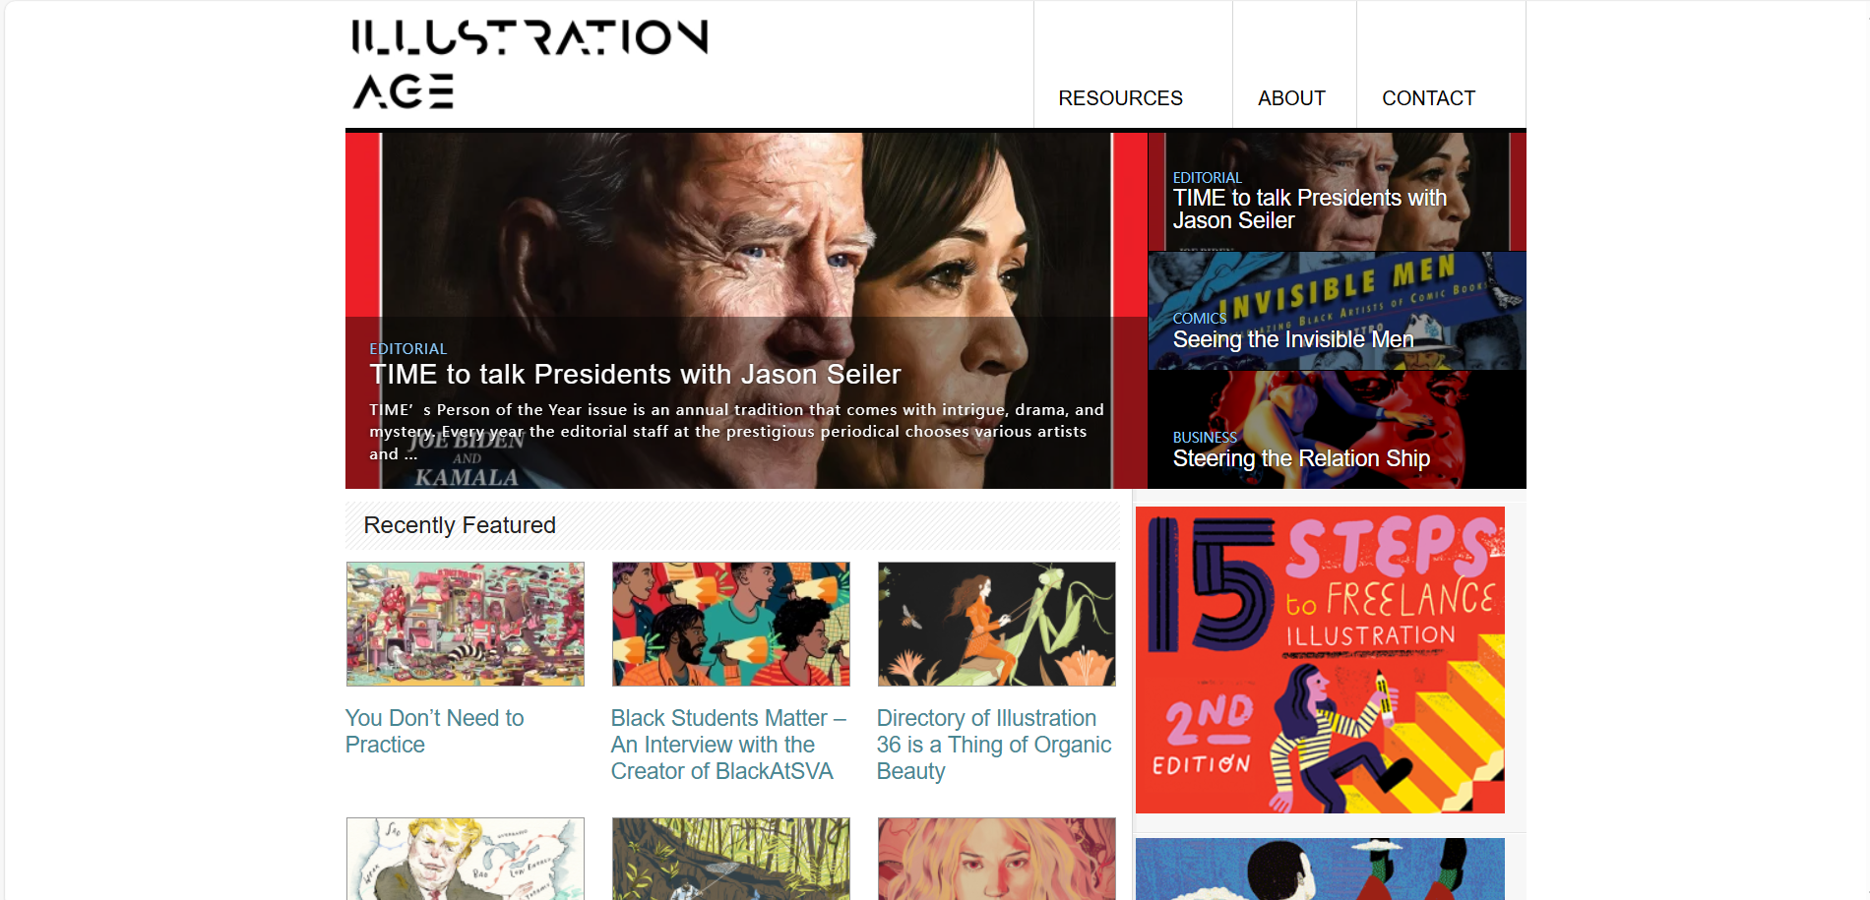Click the EDITORIAL category label on main feature

coord(407,349)
